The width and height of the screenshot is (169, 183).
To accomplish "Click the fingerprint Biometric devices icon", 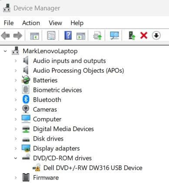I will click(26, 90).
